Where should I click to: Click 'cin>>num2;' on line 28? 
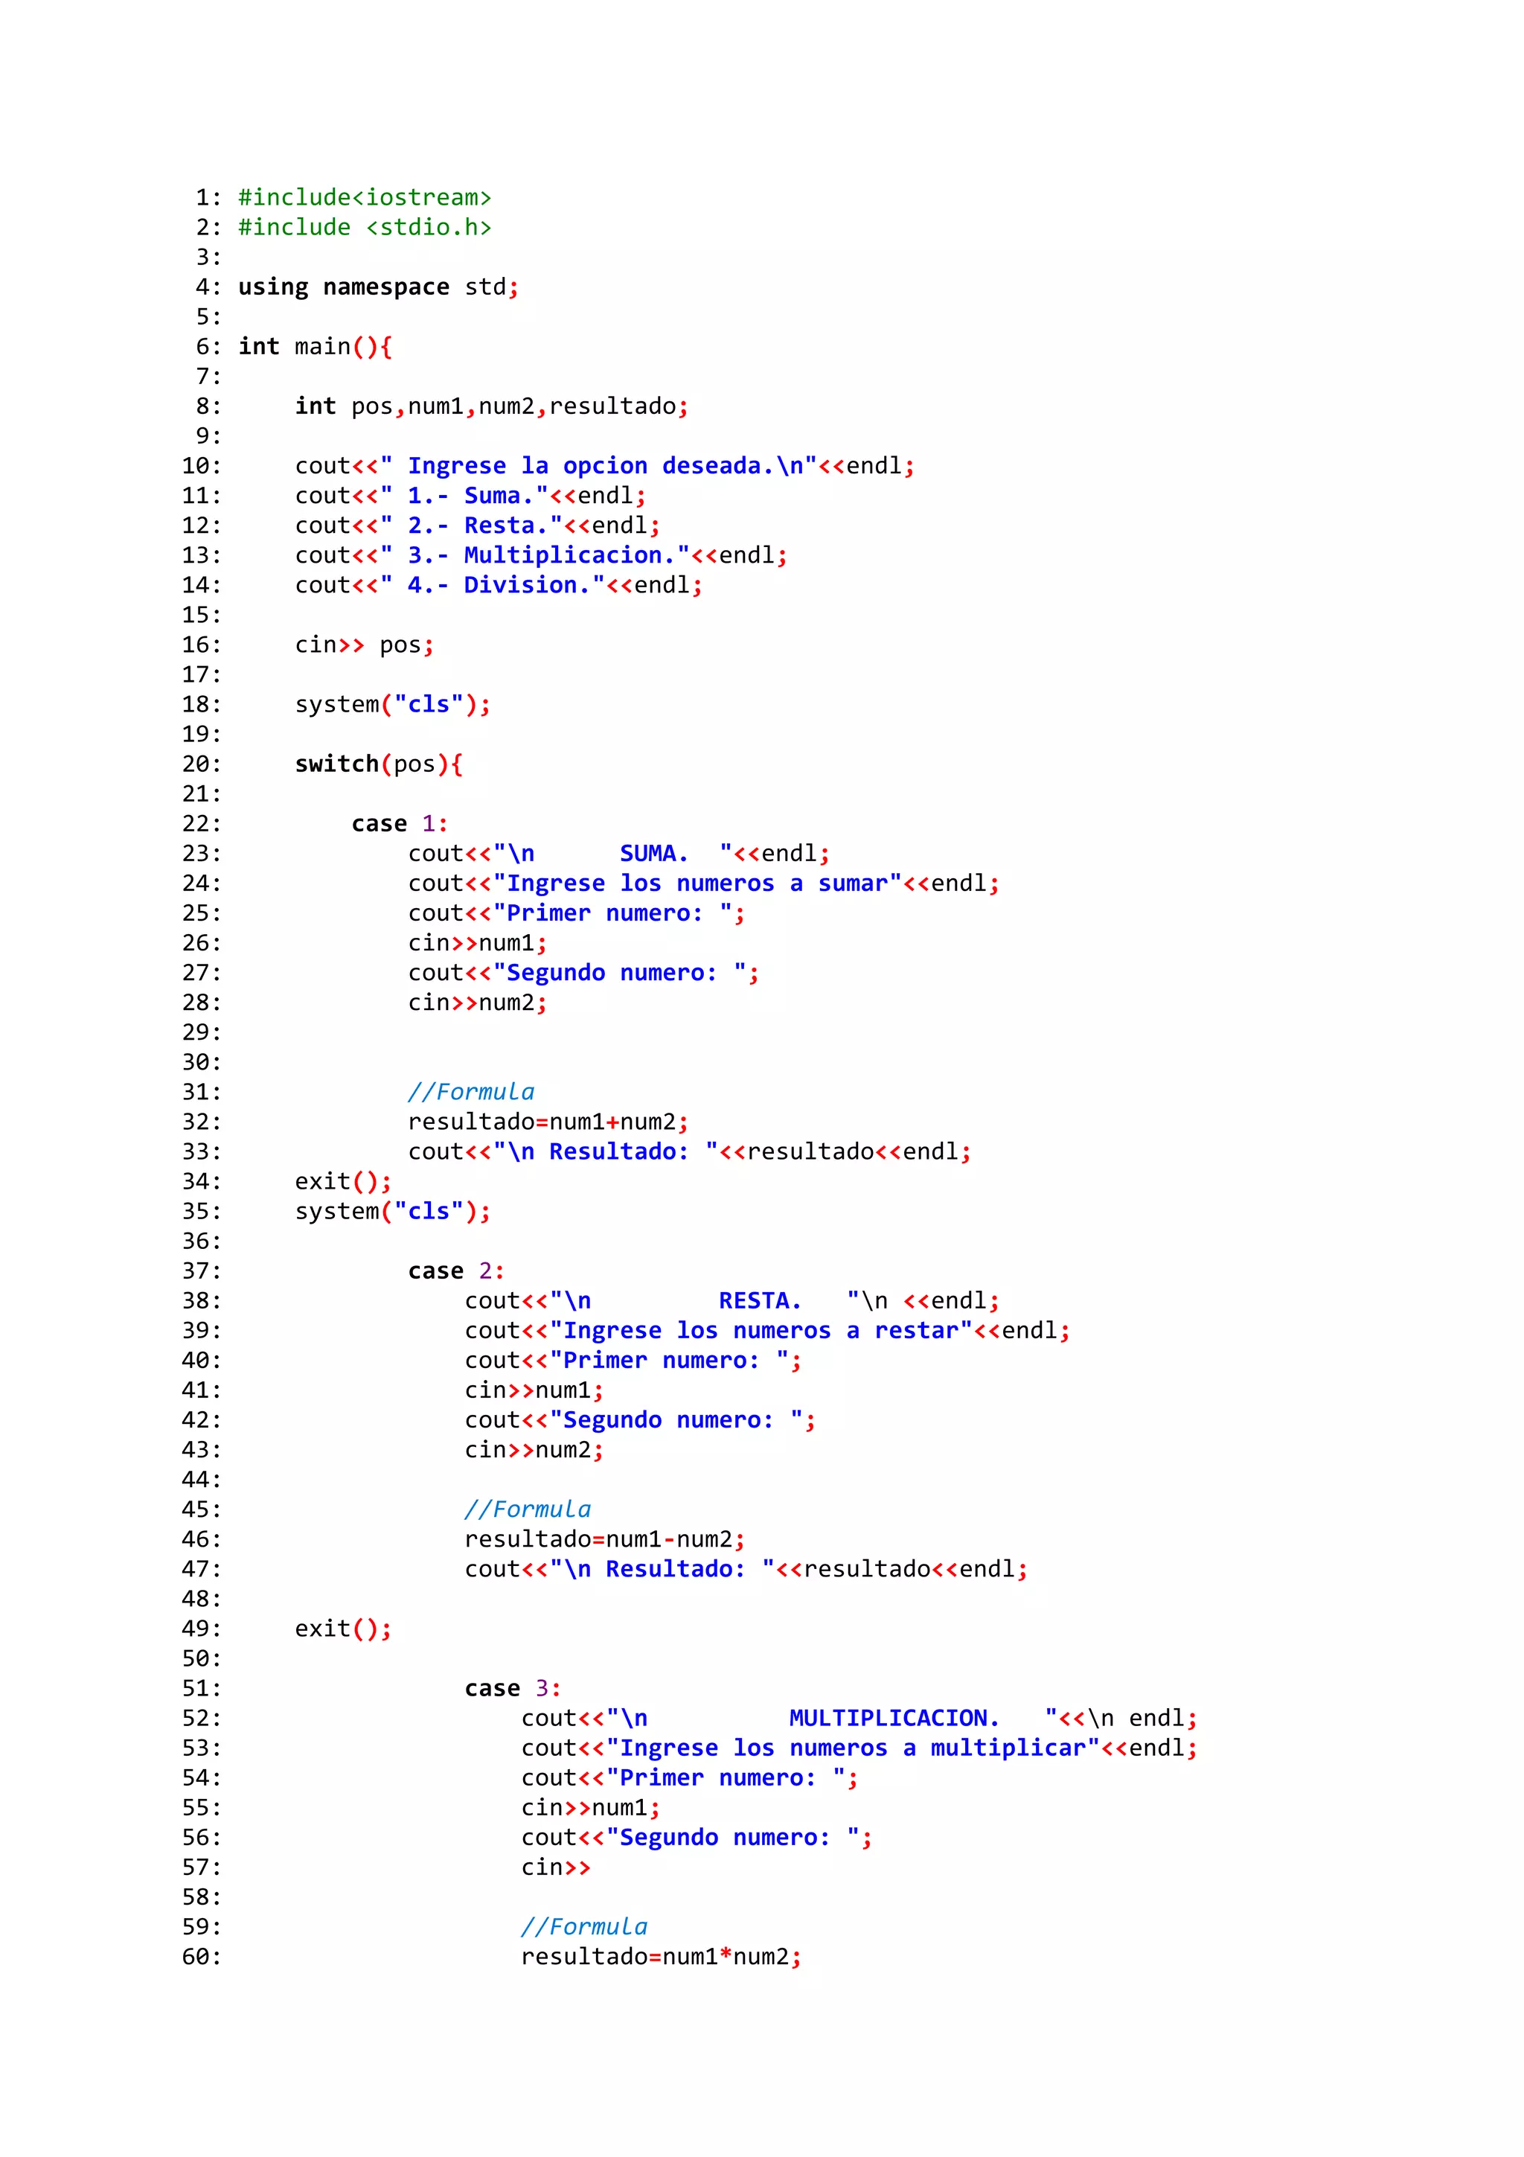point(477,1003)
